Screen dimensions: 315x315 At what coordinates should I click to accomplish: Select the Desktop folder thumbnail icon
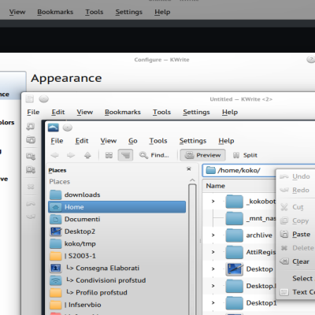(x=234, y=269)
